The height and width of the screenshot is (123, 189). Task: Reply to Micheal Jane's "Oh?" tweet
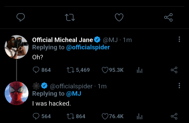click(36, 70)
